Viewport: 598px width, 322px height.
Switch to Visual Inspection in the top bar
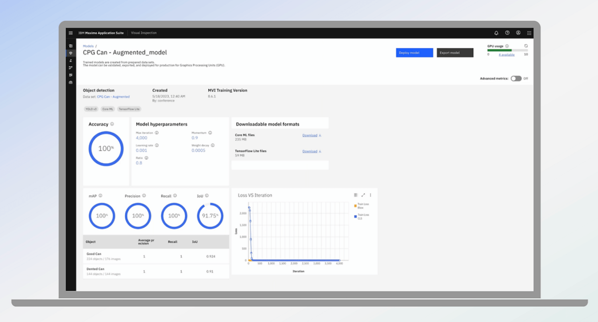coord(144,33)
